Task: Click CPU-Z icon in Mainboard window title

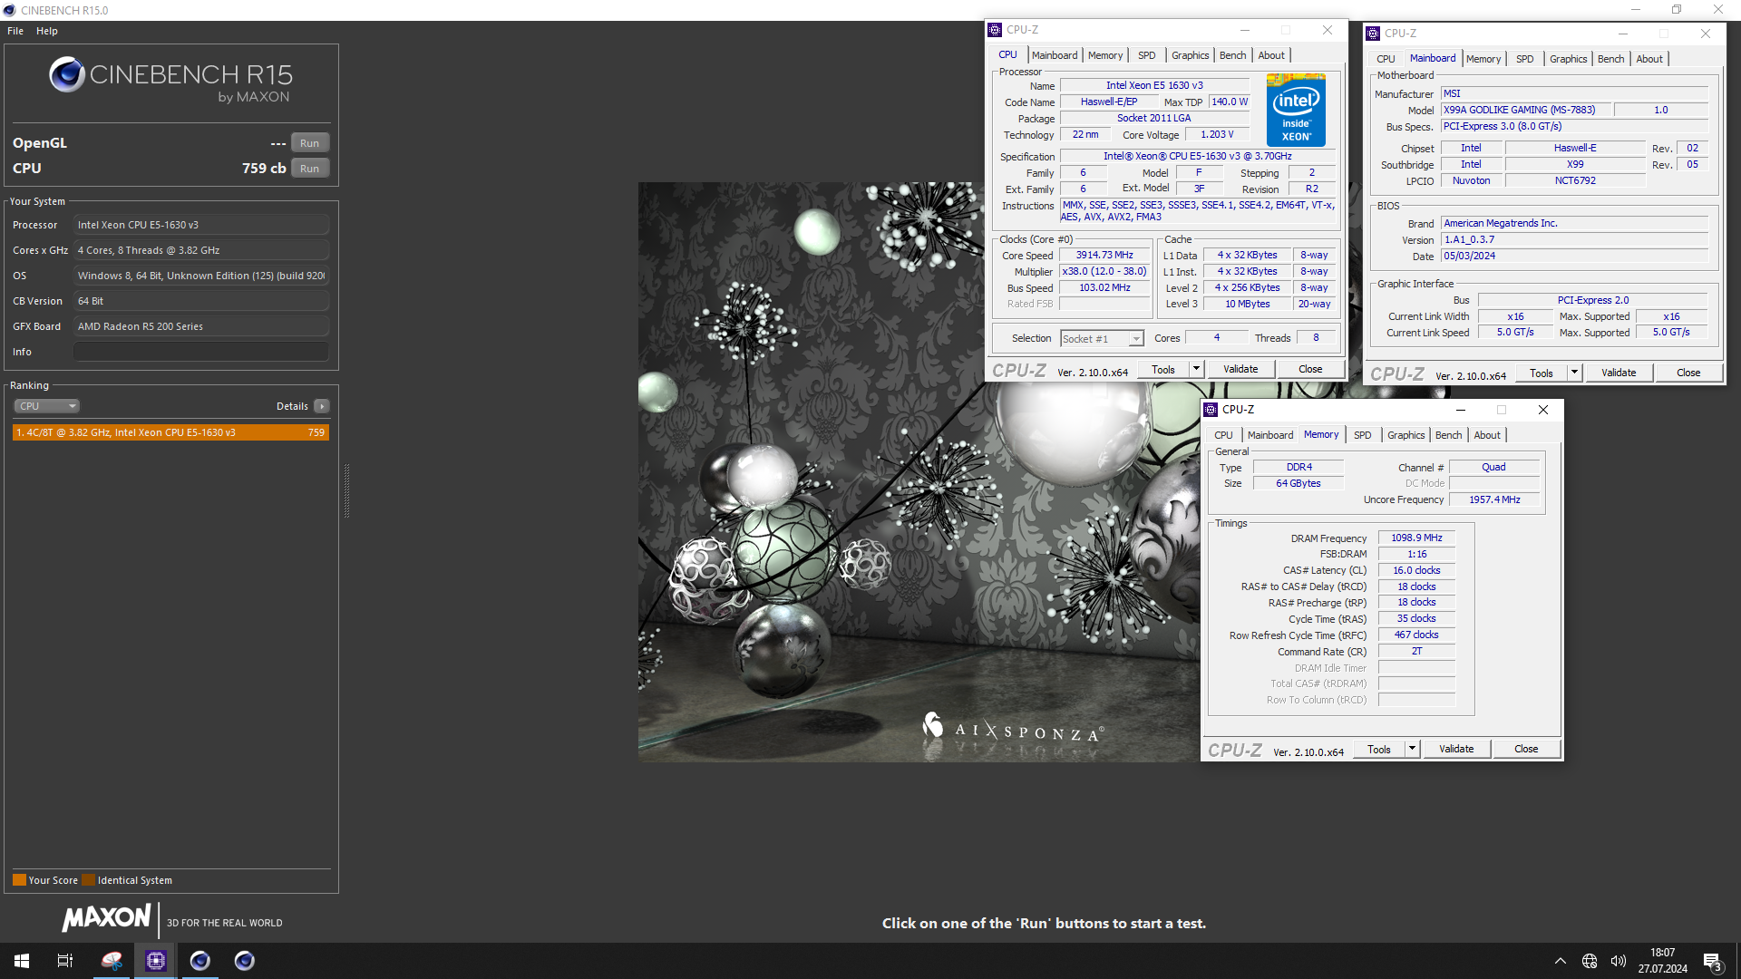Action: click(x=1373, y=34)
